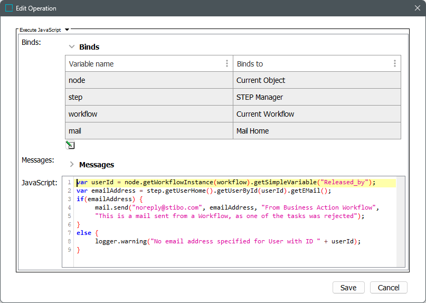Select the step variable cell
This screenshot has height=303, width=426.
pos(149,97)
